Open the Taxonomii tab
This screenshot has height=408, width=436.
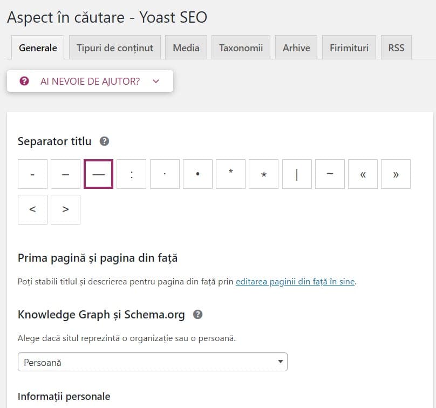[x=241, y=47]
